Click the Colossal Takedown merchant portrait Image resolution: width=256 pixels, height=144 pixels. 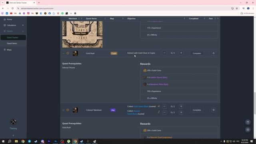75,110
